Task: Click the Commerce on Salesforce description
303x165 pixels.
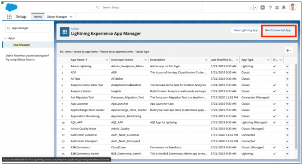Action: tap(166, 148)
